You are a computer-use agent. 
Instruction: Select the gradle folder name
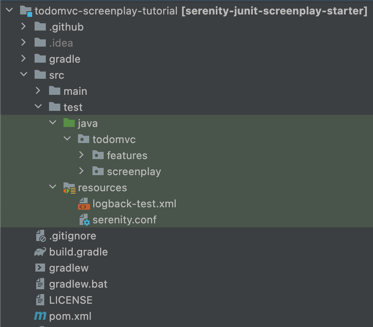click(x=65, y=59)
